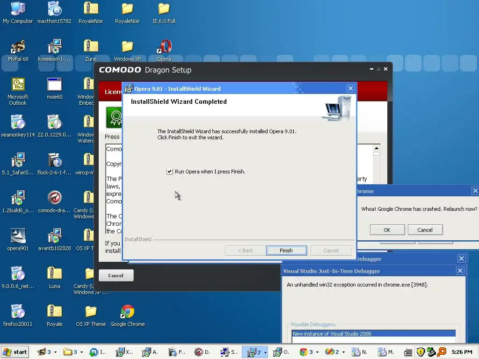Open the 9.0.0.6_net installer icon
479x359 pixels.
coord(18,277)
